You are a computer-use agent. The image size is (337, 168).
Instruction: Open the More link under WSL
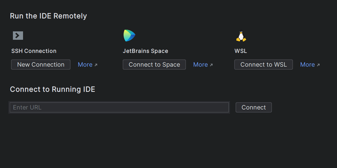pos(308,65)
